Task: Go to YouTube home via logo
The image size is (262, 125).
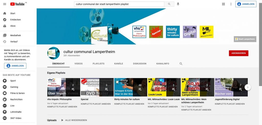Action: tap(17, 4)
